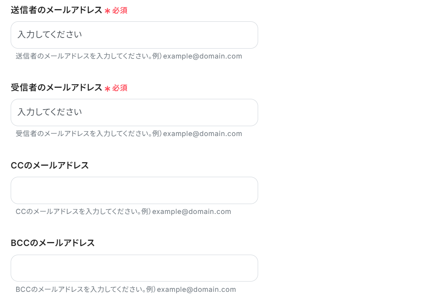The width and height of the screenshot is (441, 295).
Task: Click the 送信者のメールアドレス field label
Action: click(x=56, y=10)
